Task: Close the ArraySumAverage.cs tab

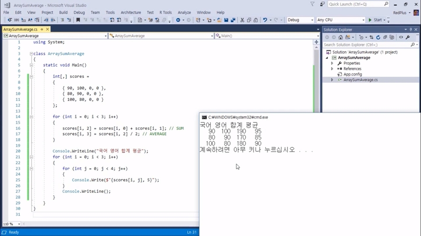Action: tap(47, 29)
